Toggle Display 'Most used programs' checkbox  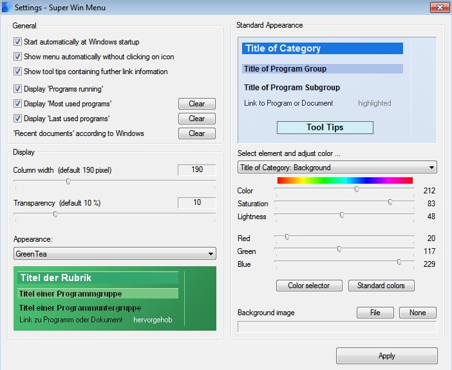point(17,104)
